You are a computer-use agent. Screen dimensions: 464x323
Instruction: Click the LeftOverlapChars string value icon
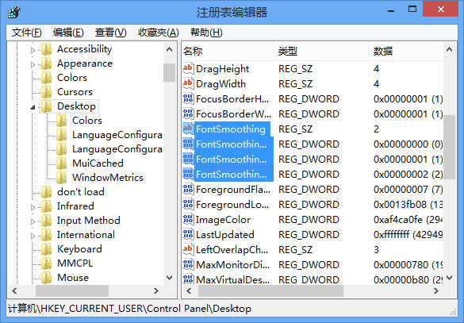coord(188,249)
